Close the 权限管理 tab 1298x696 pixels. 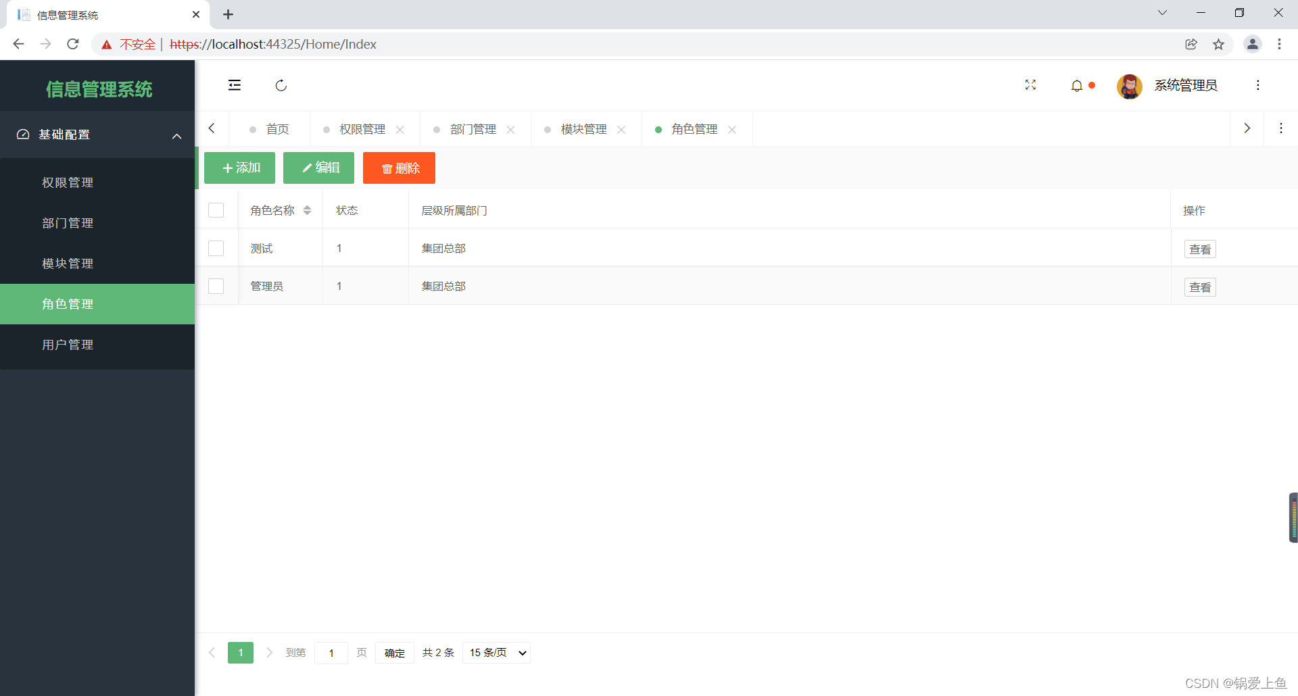click(400, 130)
